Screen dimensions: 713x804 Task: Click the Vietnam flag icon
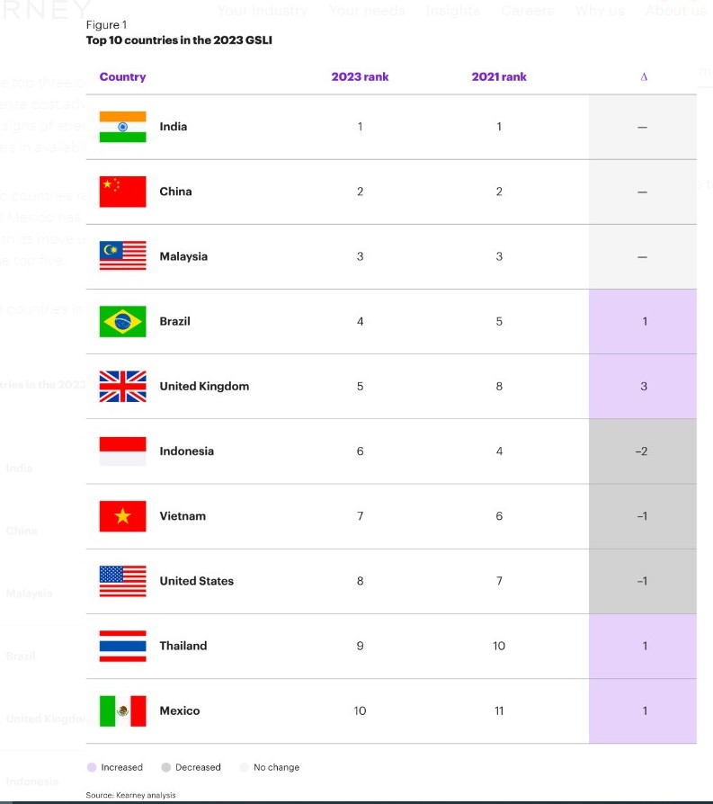point(122,516)
